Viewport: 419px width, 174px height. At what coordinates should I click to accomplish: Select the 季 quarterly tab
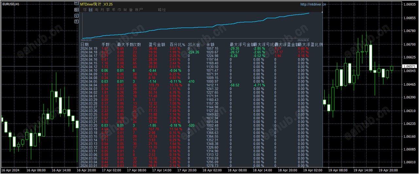coord(108,10)
